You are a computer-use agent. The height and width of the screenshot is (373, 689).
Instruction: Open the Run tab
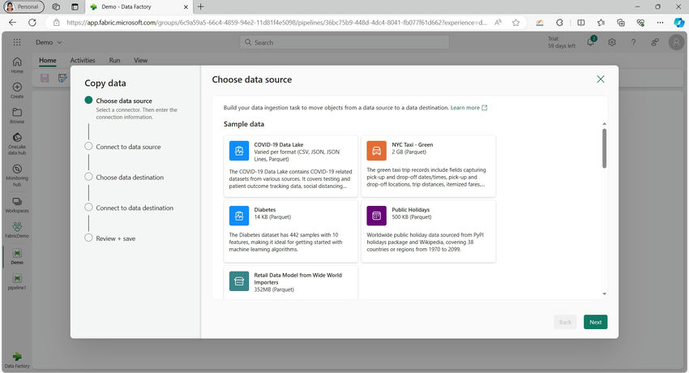(114, 60)
